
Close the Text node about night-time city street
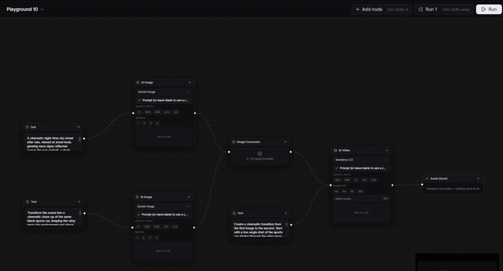[x=79, y=127]
